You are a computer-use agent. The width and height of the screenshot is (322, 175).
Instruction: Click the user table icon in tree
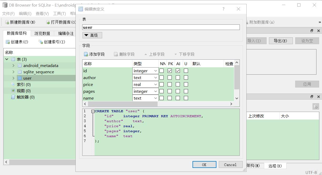(20, 78)
